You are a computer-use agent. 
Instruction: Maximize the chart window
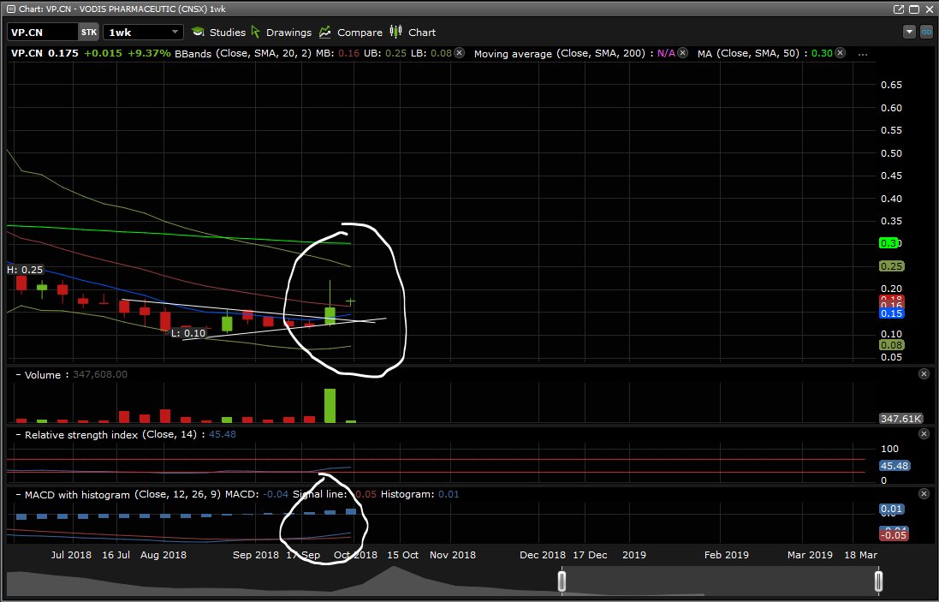pyautogui.click(x=914, y=9)
